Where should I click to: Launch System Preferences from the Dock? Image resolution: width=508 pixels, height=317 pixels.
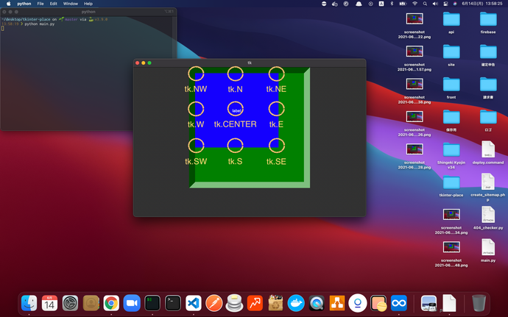click(70, 303)
